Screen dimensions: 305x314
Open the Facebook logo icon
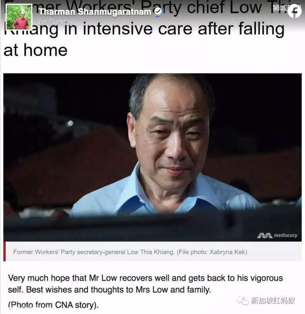coord(294,11)
